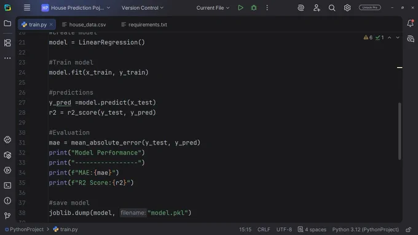Go to next highlighted problem arrow
The height and width of the screenshot is (235, 418).
click(x=398, y=38)
